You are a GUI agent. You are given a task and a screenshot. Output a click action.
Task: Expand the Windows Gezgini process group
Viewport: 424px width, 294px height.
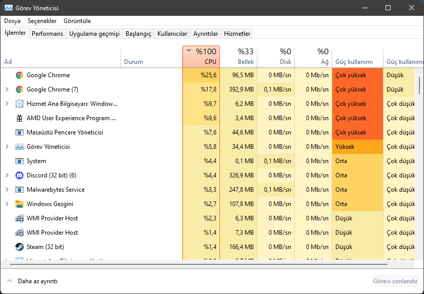[7, 204]
